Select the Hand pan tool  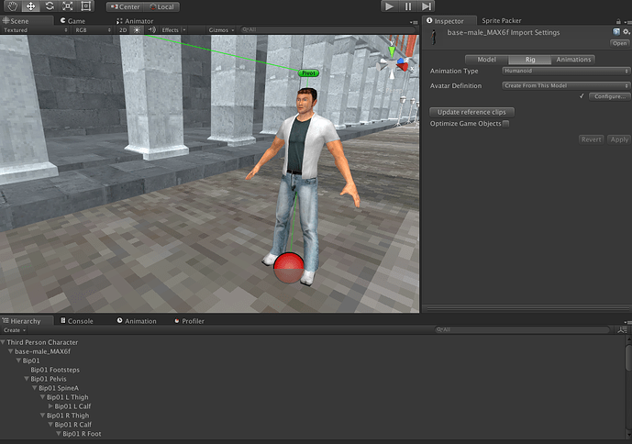[12, 6]
